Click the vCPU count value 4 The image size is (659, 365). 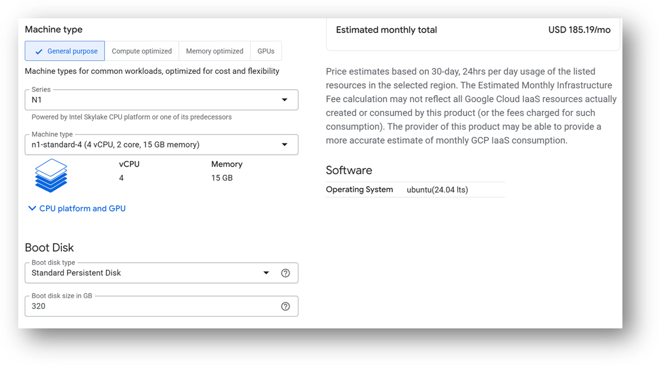click(122, 178)
